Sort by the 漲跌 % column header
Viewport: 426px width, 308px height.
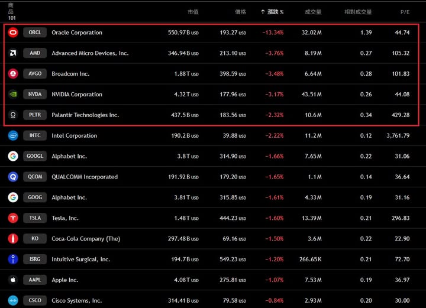[x=272, y=12]
